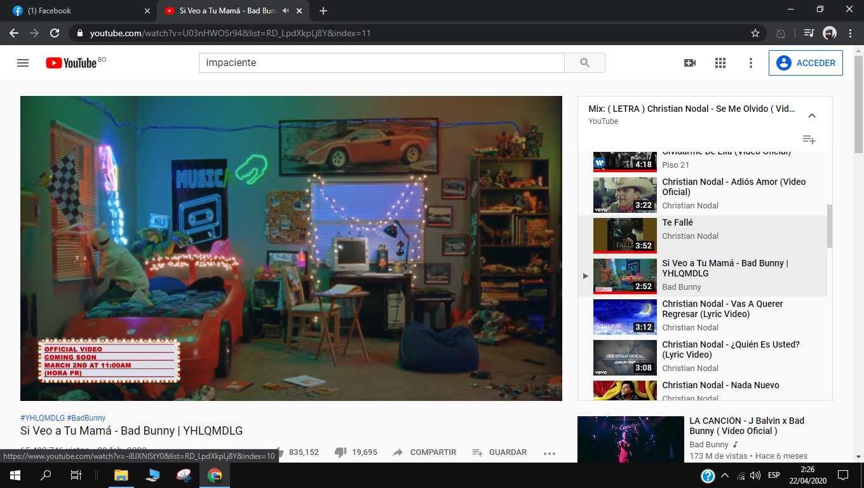Open Si Veo a Tu Mamá playlist thumbnail
This screenshot has height=488, width=864.
[624, 276]
